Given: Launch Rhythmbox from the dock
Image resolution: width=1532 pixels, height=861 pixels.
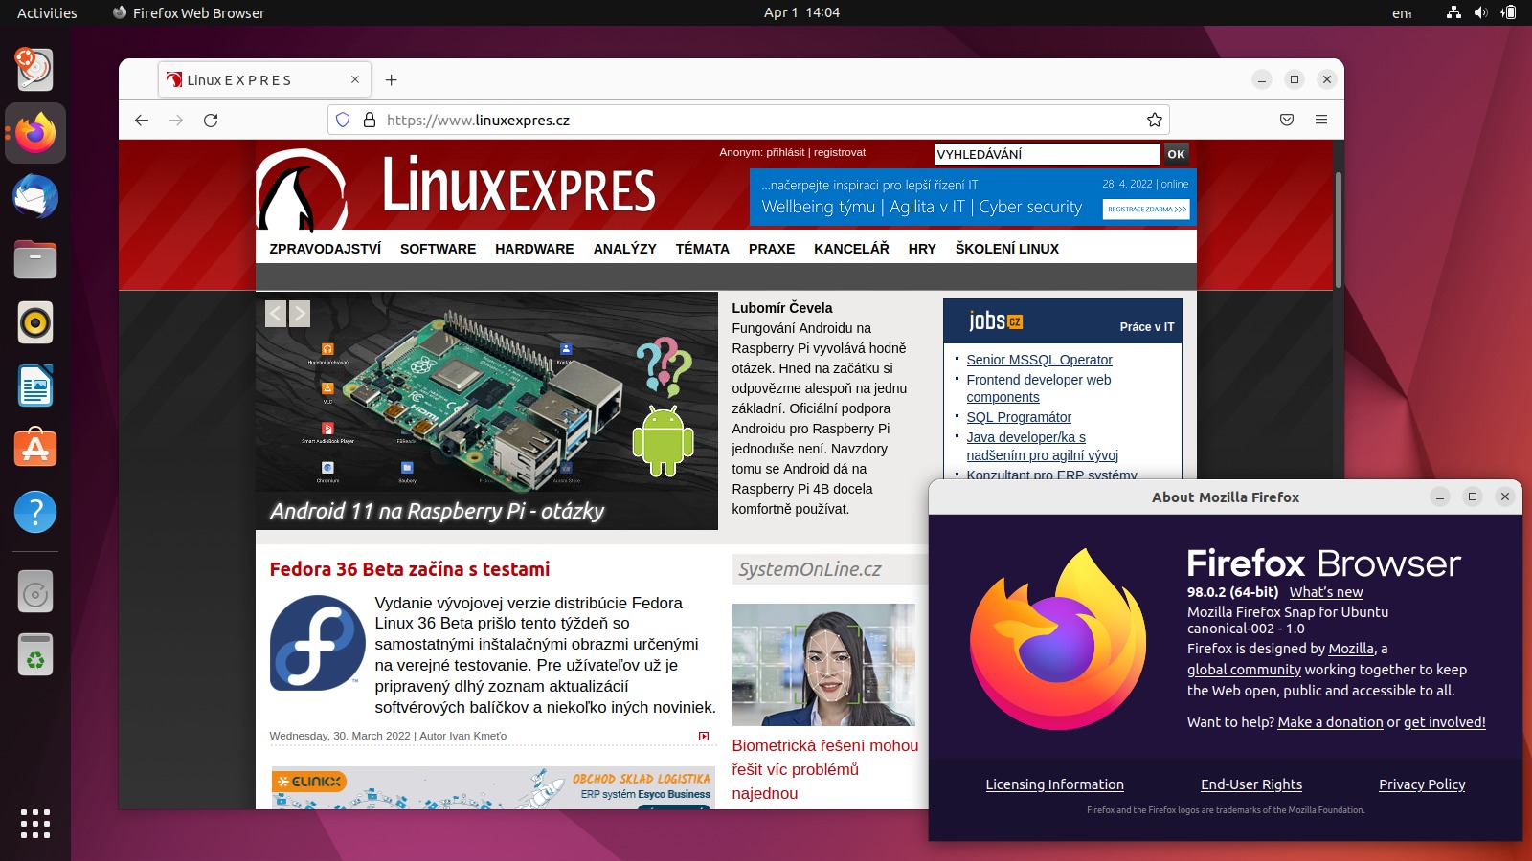Looking at the screenshot, I should coord(35,322).
